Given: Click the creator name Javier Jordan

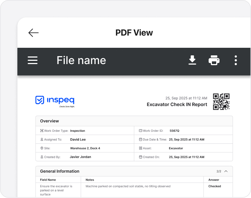Looking at the screenshot, I should point(80,157).
